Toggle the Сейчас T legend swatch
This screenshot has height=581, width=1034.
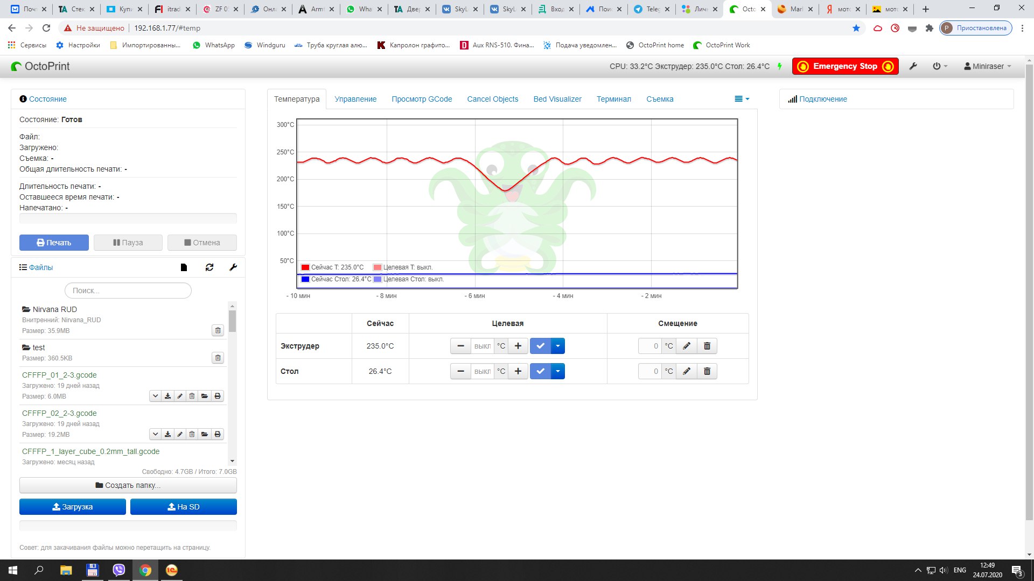305,267
